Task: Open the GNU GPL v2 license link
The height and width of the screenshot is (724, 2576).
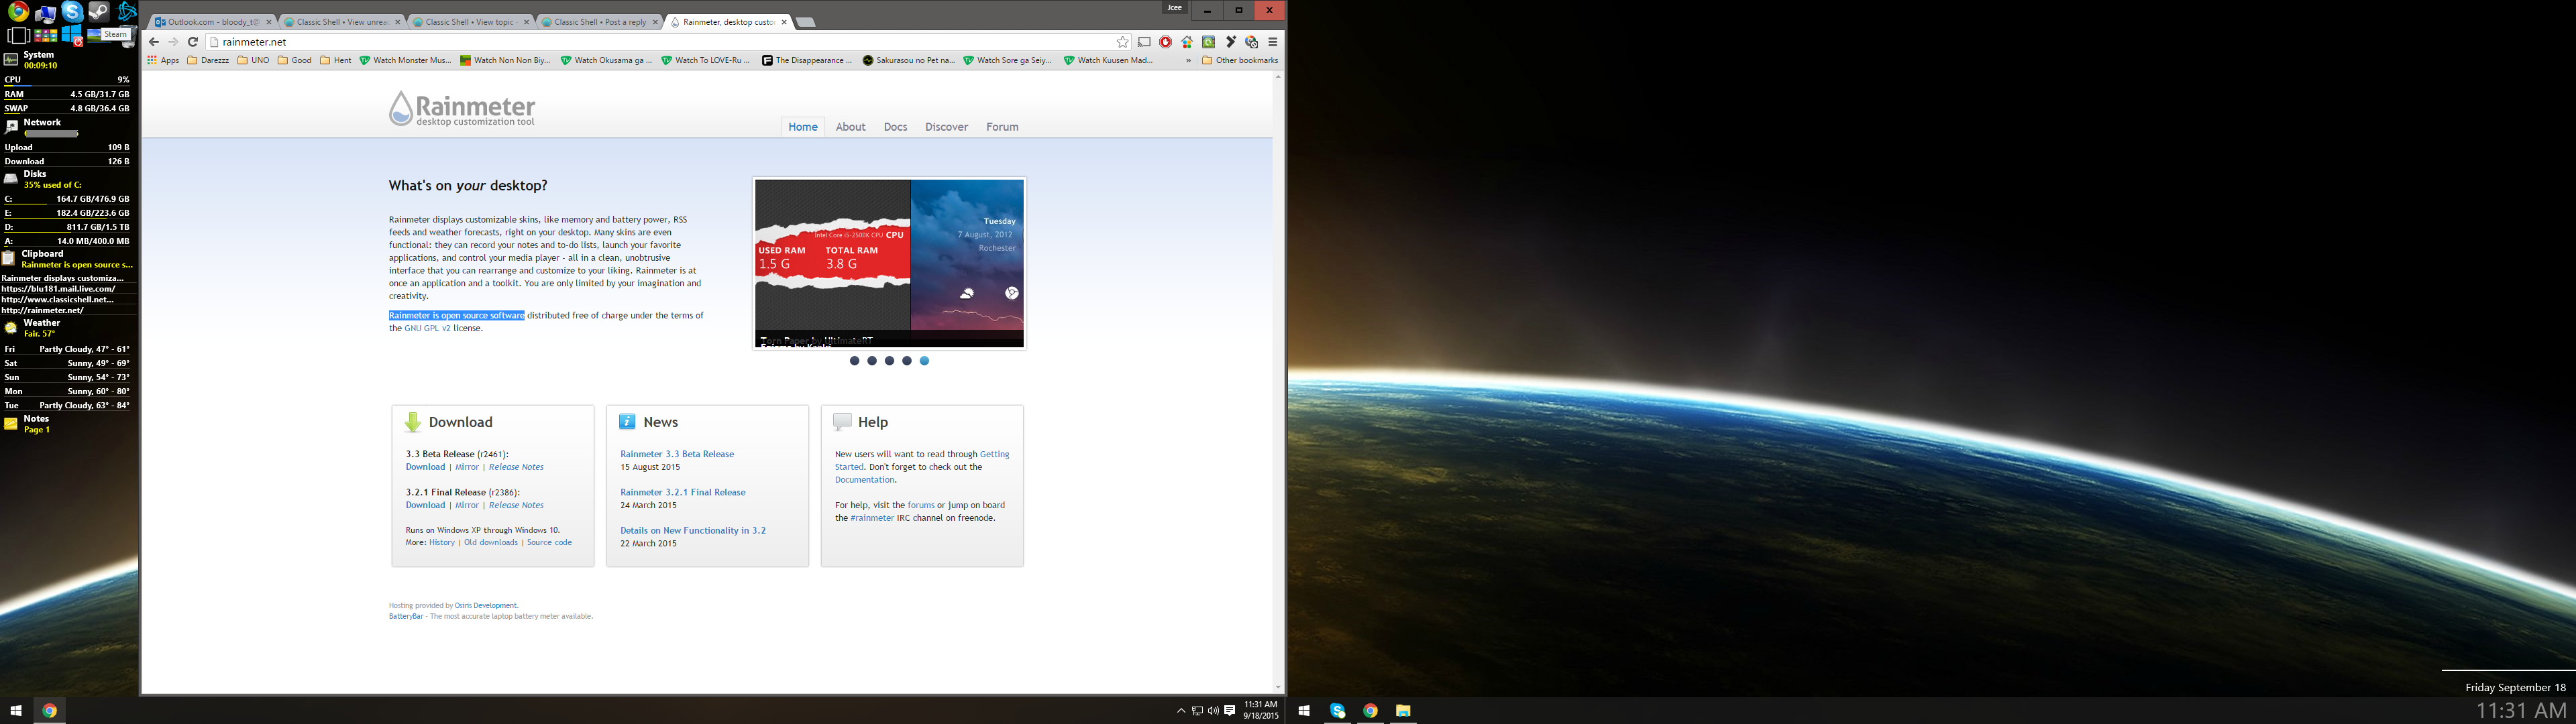Action: 427,328
